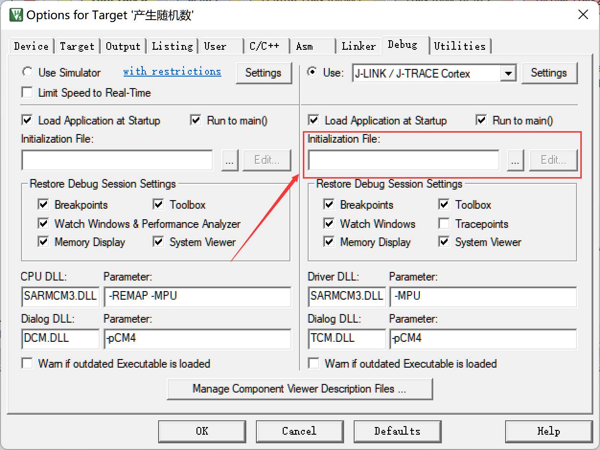Open the Utilities tab
This screenshot has height=450, width=600.
[460, 46]
